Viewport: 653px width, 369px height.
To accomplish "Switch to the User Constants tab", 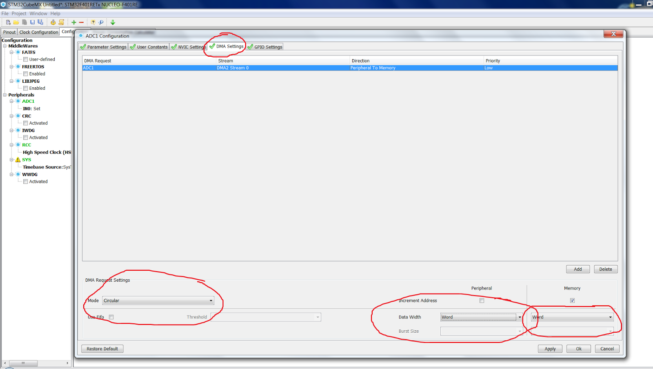I will click(x=149, y=47).
